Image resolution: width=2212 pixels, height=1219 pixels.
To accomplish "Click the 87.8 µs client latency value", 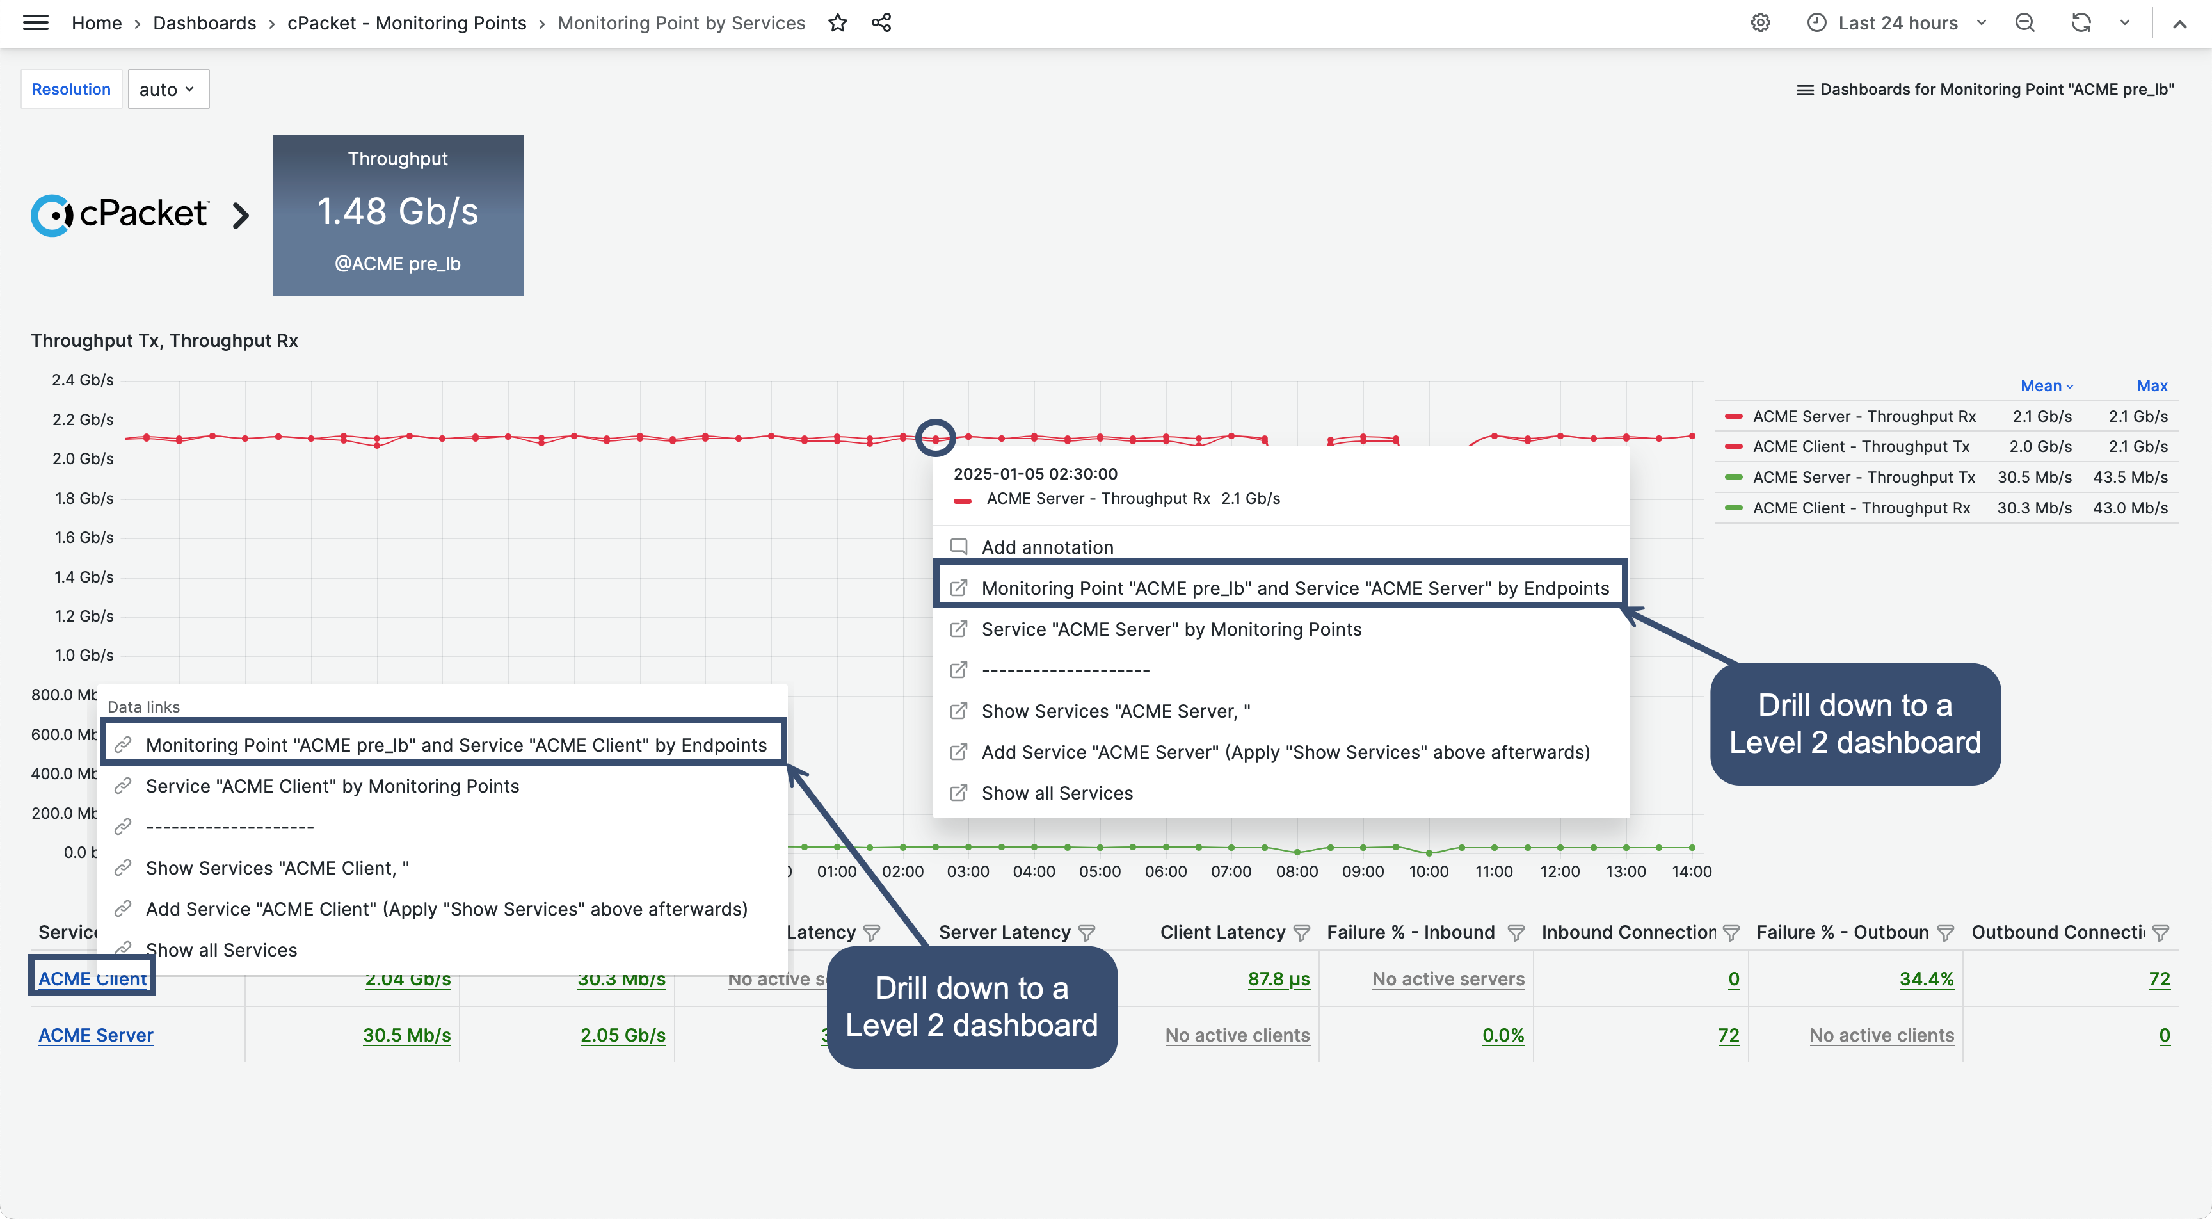I will tap(1279, 978).
